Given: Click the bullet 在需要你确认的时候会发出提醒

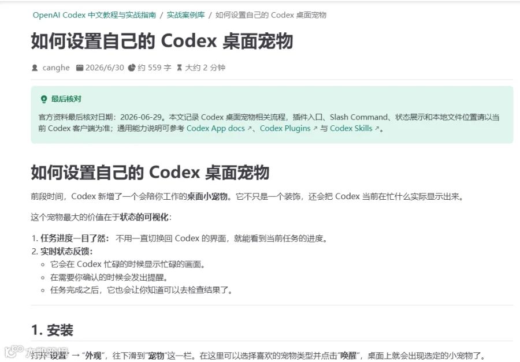Looking at the screenshot, I should (109, 277).
